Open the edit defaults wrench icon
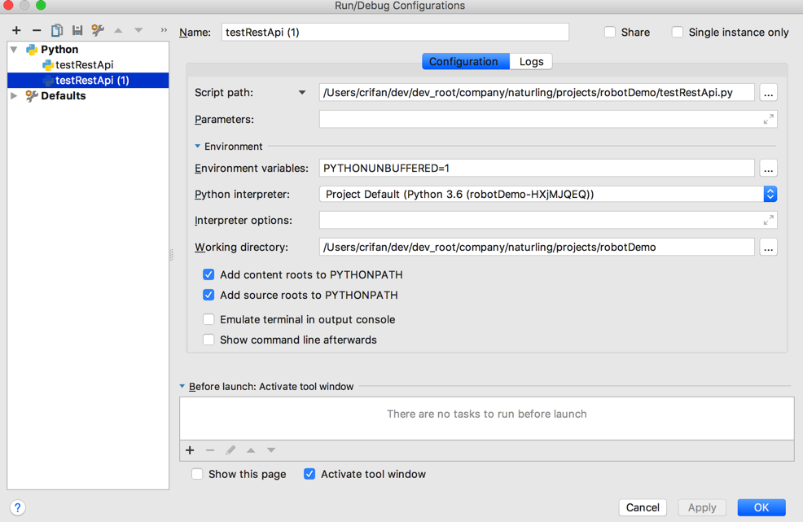Viewport: 803px width, 522px height. point(98,31)
